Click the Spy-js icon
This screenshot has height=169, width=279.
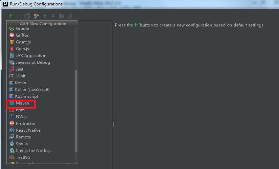coord(12,144)
